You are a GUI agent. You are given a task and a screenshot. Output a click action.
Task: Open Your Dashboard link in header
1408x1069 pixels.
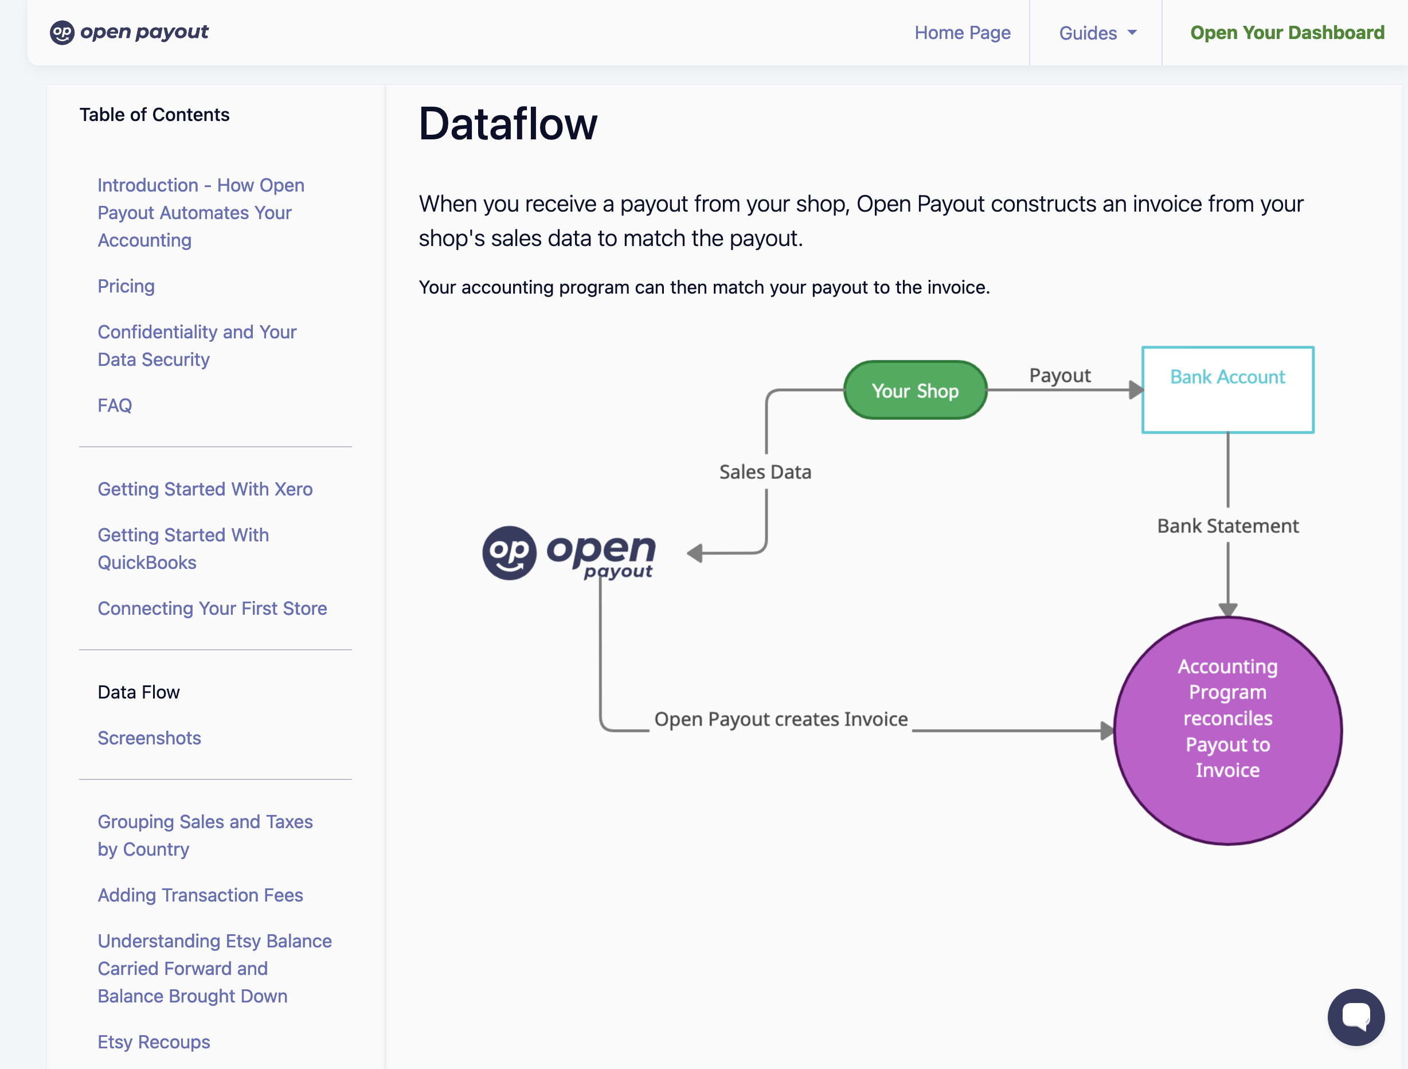coord(1286,33)
